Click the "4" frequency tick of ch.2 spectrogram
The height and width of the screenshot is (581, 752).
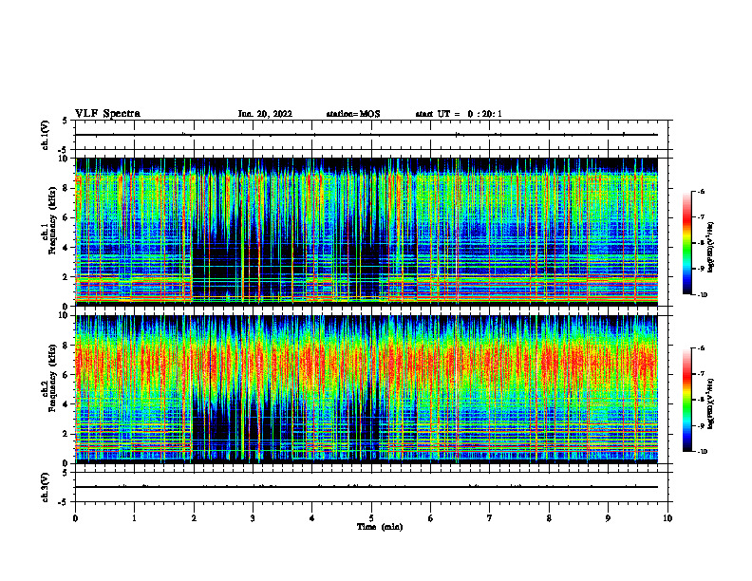[x=67, y=404]
